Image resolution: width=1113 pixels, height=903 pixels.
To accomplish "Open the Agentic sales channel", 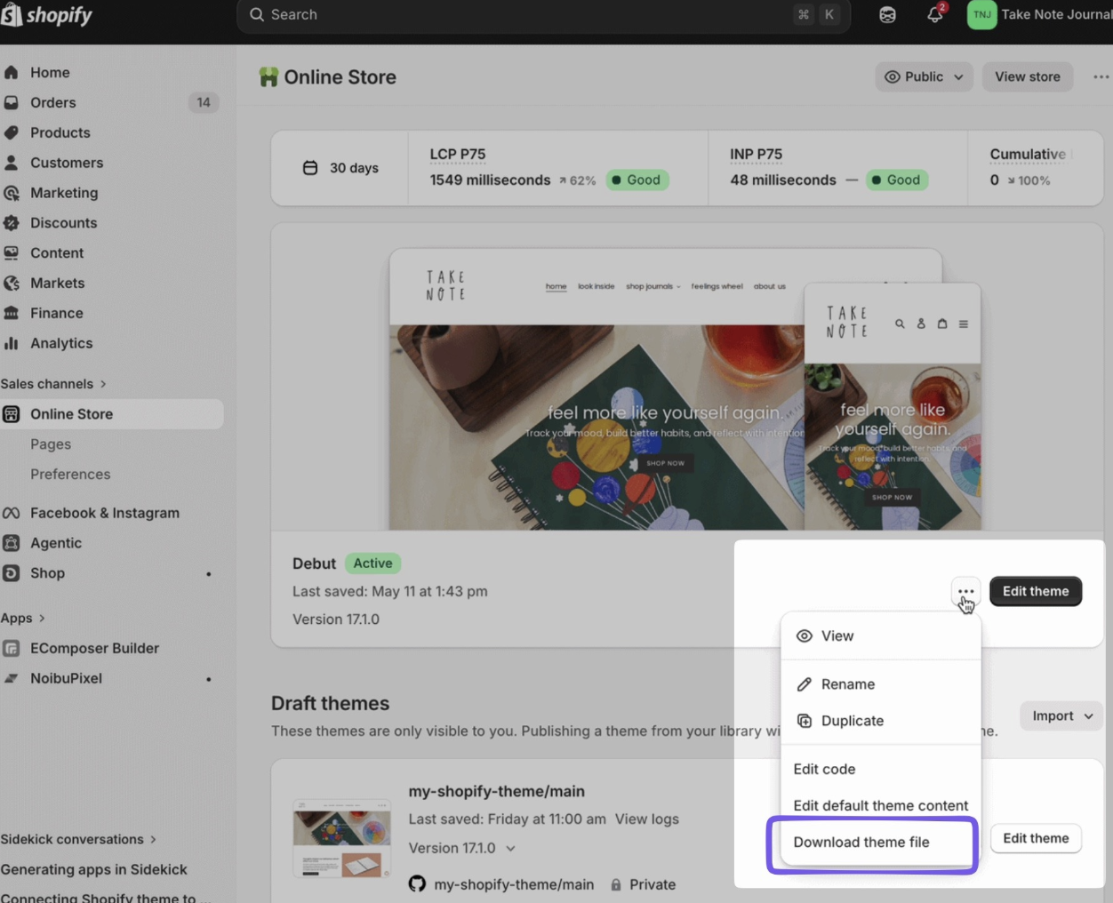I will point(55,544).
